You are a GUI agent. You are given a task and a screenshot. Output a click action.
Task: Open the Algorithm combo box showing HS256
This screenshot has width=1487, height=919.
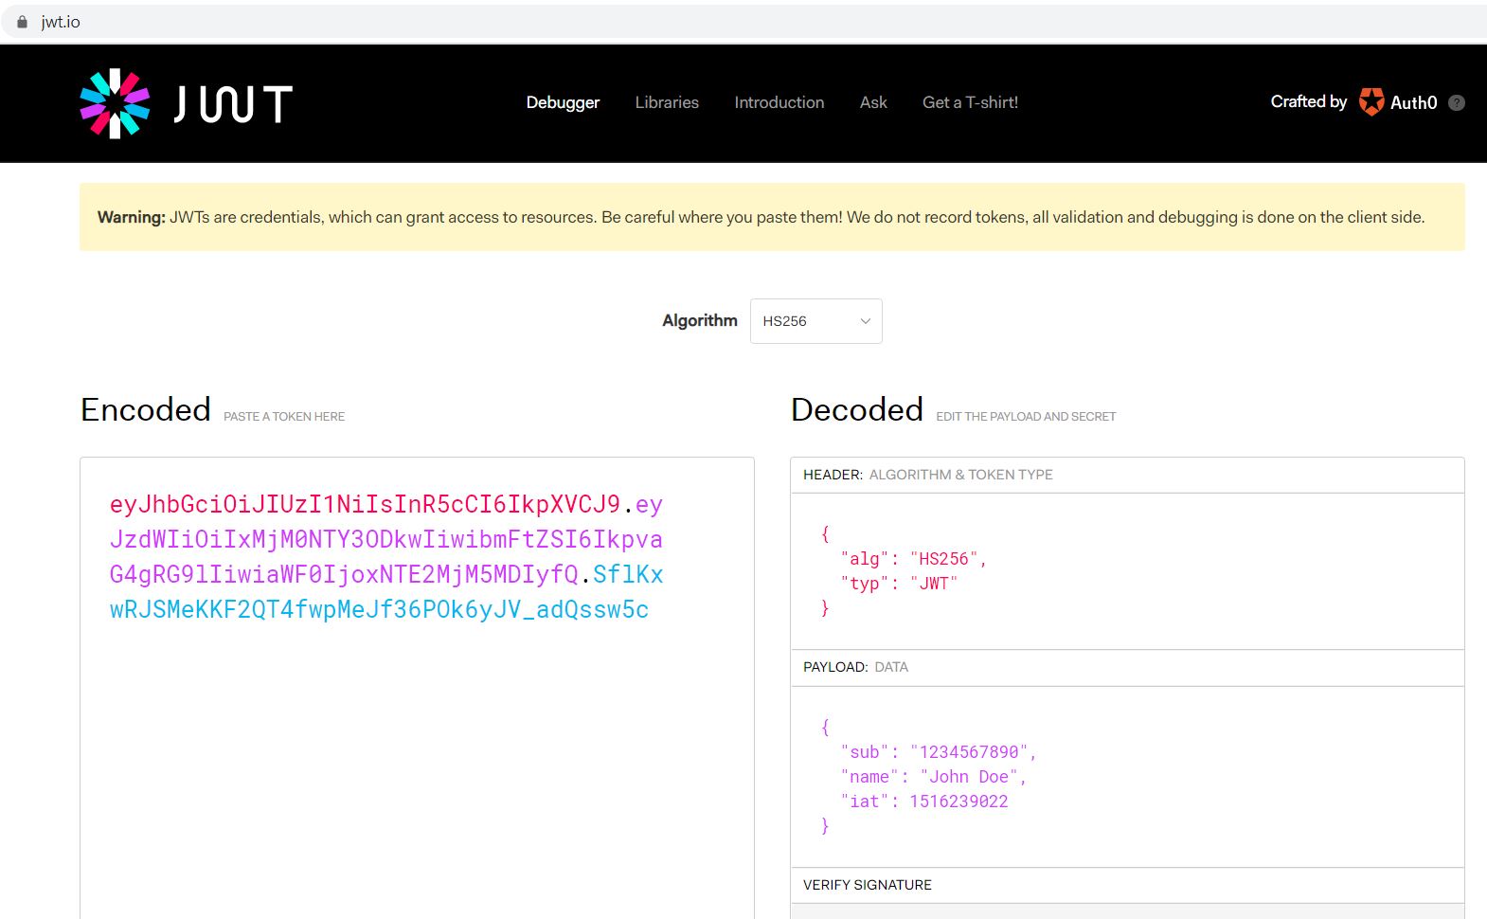[815, 321]
